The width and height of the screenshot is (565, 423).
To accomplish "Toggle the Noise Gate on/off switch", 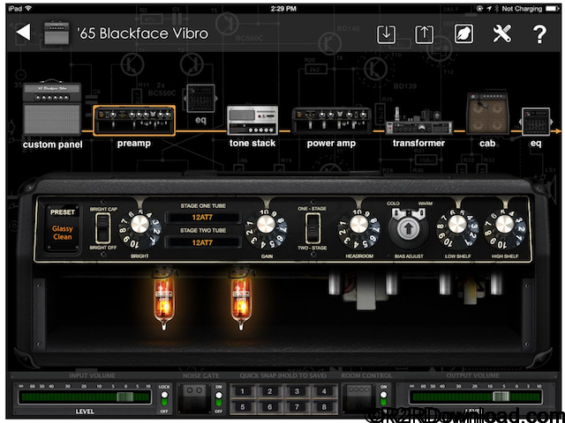I will click(x=218, y=399).
